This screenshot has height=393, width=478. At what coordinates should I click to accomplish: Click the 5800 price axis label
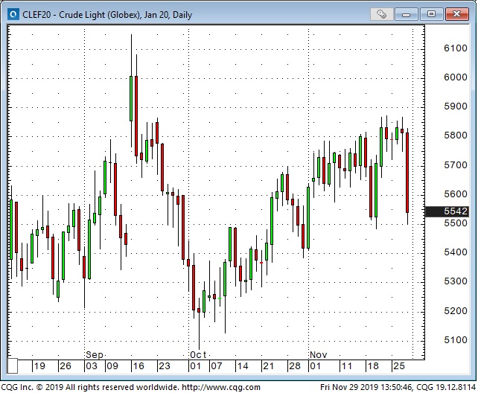[x=456, y=135]
